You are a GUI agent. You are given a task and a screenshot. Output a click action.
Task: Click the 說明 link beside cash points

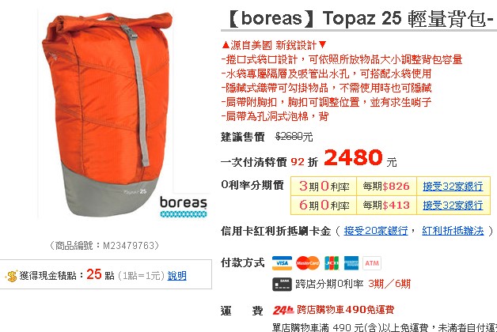tap(176, 276)
